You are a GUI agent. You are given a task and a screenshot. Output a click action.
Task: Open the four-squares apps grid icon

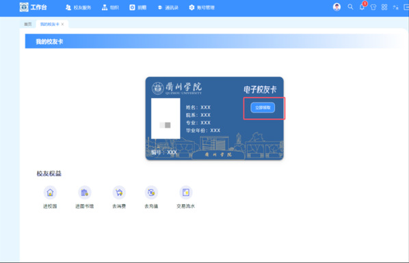384,8
